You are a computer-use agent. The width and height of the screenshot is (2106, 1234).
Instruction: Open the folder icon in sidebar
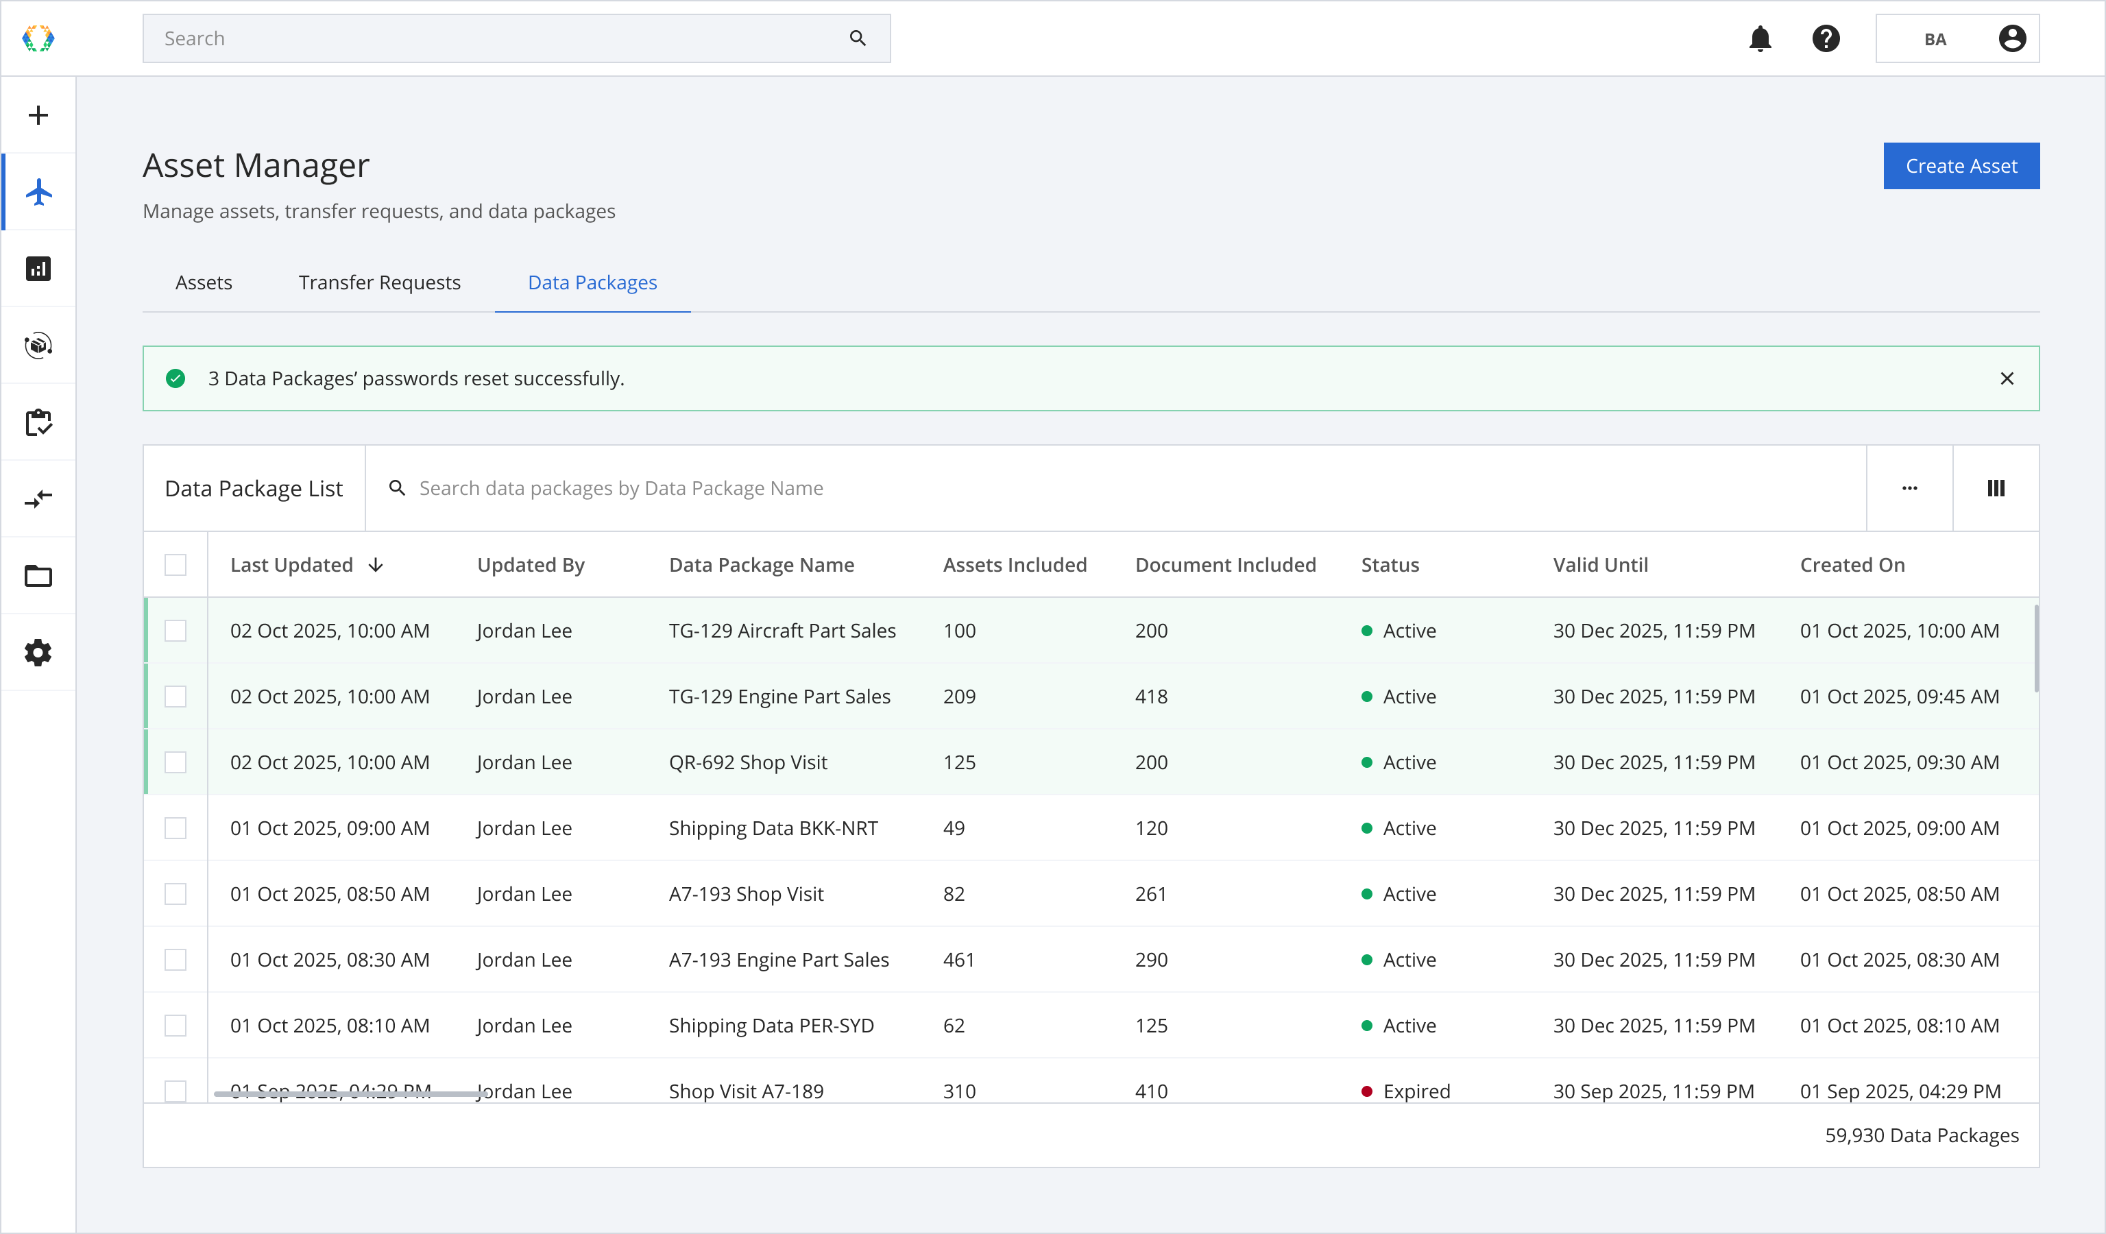tap(38, 577)
